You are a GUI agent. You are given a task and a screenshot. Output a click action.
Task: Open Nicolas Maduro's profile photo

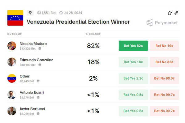coord(12,46)
